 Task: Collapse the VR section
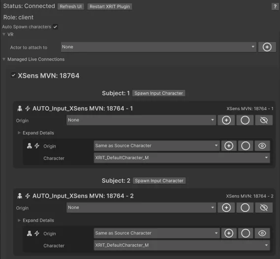[x=4, y=34]
